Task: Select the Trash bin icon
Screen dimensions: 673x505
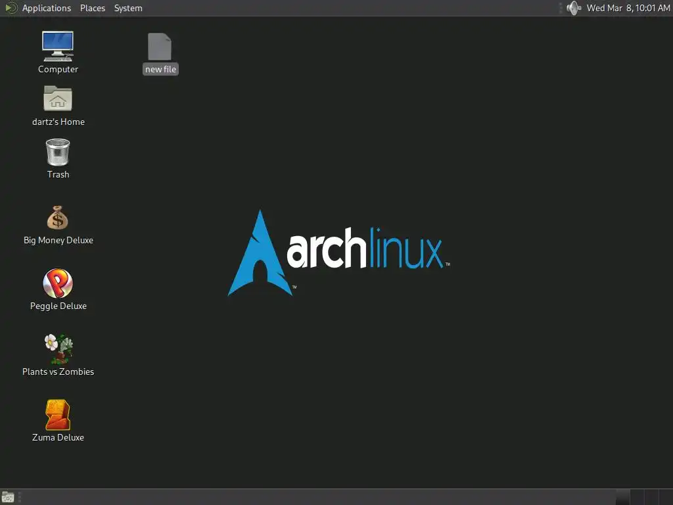Action: [x=58, y=152]
